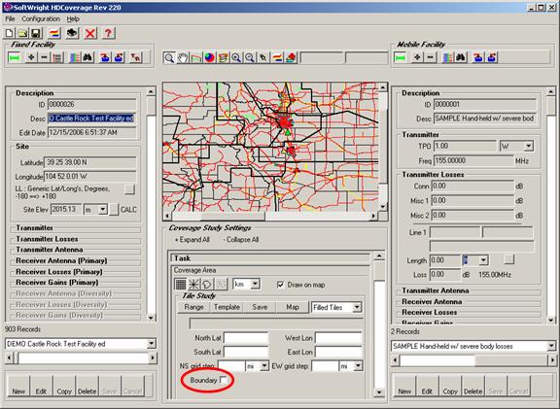Select the magnifier tool in map toolbar
Viewport: 560px width, 409px height.
point(169,57)
